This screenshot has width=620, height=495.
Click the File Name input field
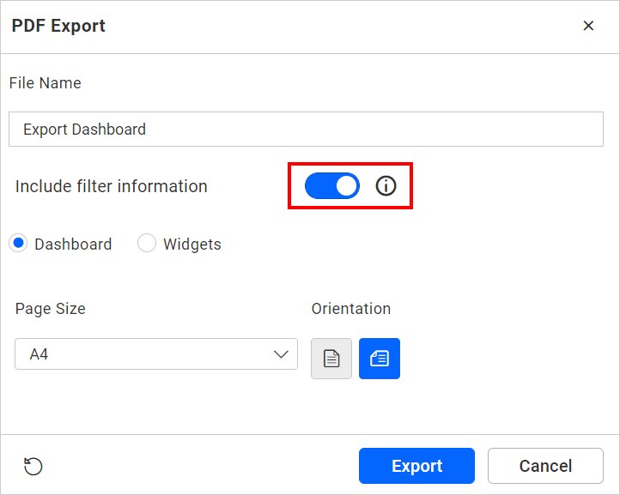pos(306,130)
